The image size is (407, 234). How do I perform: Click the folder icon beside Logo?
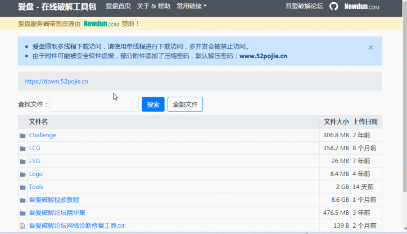[22, 174]
